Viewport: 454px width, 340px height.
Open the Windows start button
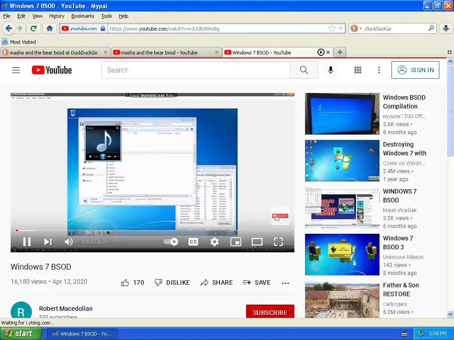click(21, 334)
